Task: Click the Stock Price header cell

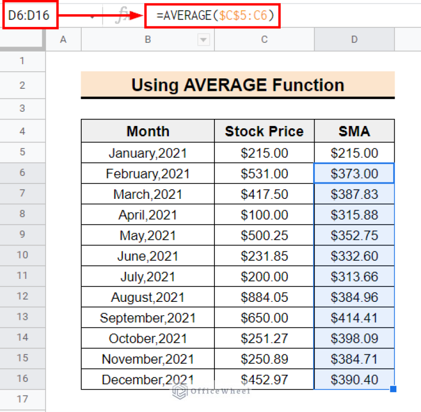Action: [264, 131]
